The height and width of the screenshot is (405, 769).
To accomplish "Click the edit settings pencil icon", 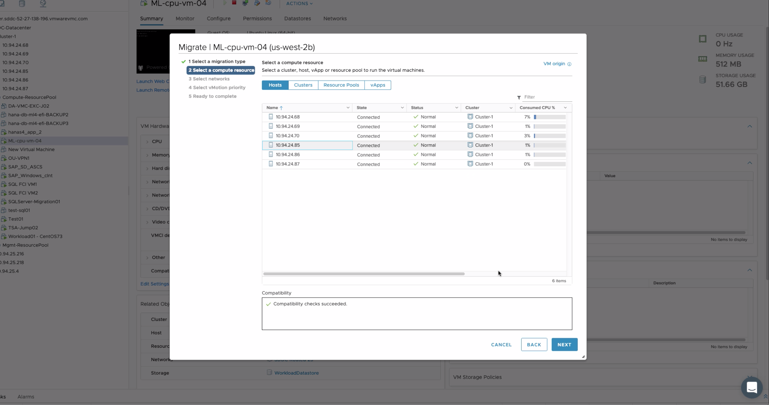I will (x=257, y=3).
